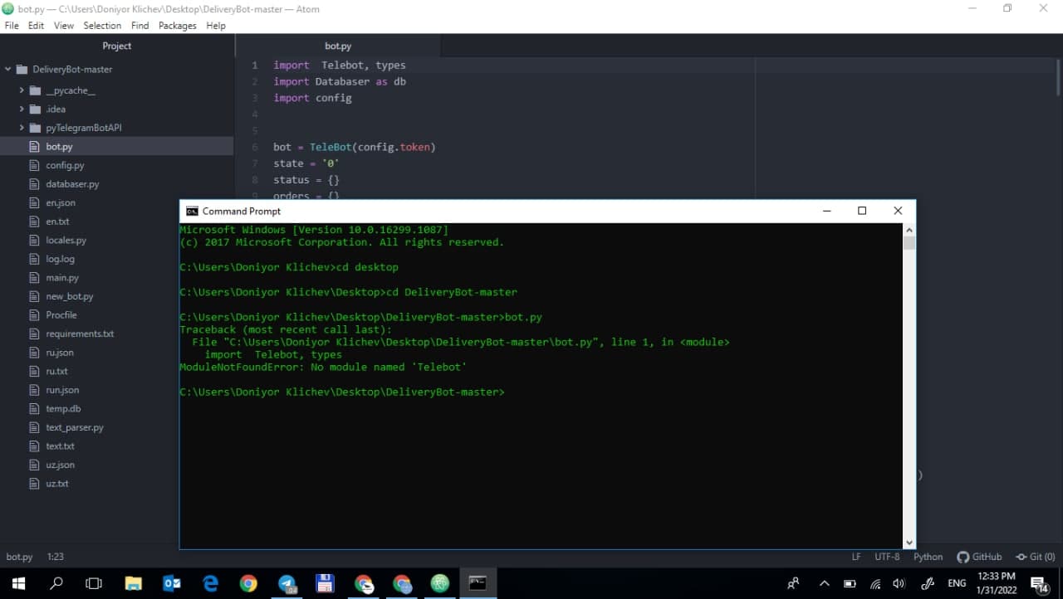Image resolution: width=1063 pixels, height=599 pixels.
Task: Click the green Atom icon on the taskbar
Action: click(439, 583)
